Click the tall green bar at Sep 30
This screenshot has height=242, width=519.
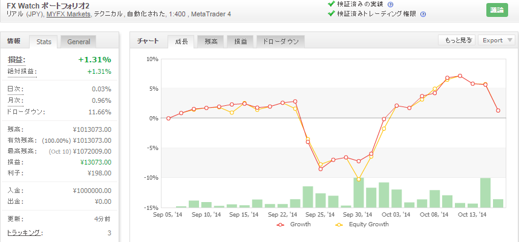point(359,192)
